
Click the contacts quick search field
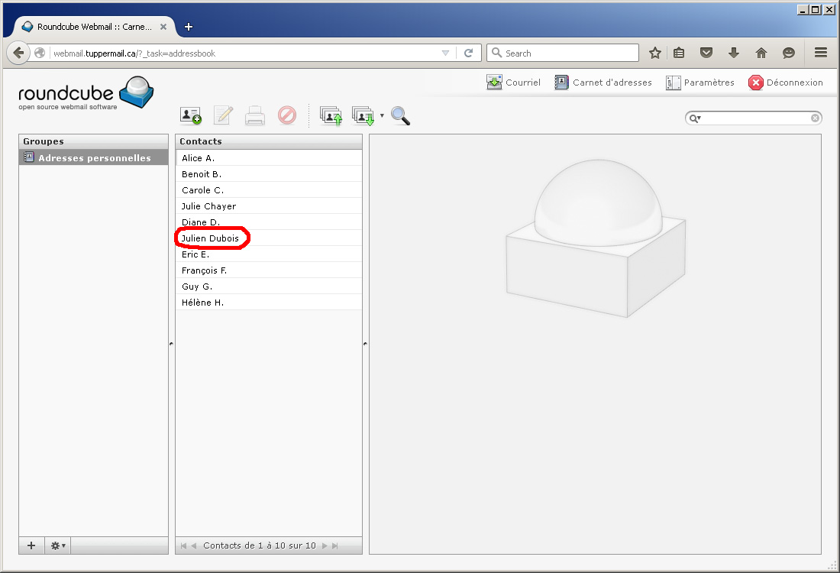pyautogui.click(x=756, y=118)
